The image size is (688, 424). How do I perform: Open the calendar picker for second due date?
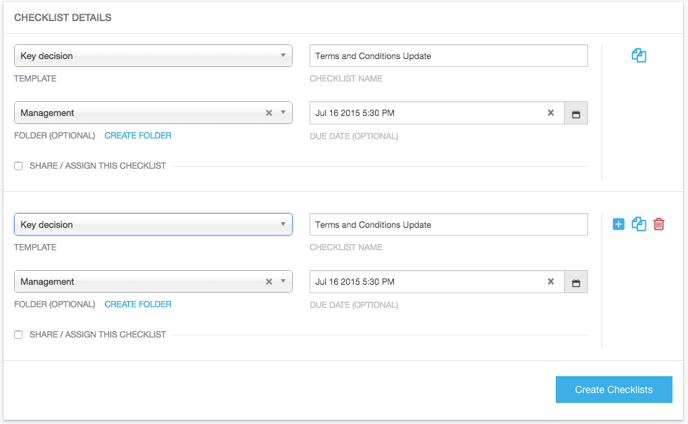point(575,282)
